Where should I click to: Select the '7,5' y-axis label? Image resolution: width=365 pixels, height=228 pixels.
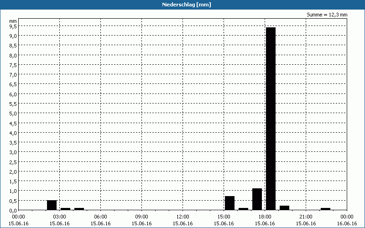(x=13, y=65)
